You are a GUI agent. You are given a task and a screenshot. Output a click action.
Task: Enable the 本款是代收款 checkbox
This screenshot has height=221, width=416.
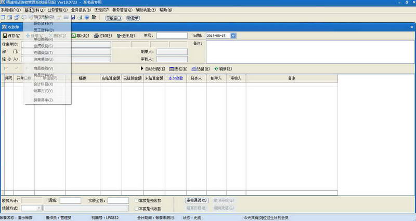point(136,209)
